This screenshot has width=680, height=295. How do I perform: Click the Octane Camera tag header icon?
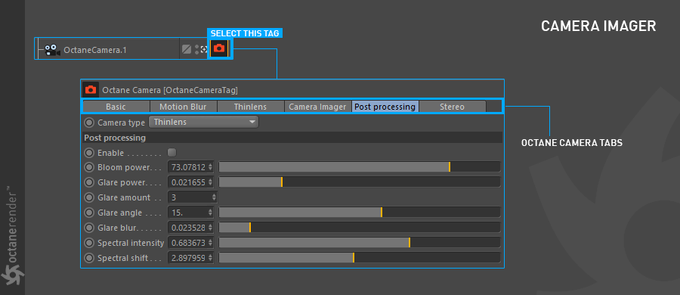[91, 90]
